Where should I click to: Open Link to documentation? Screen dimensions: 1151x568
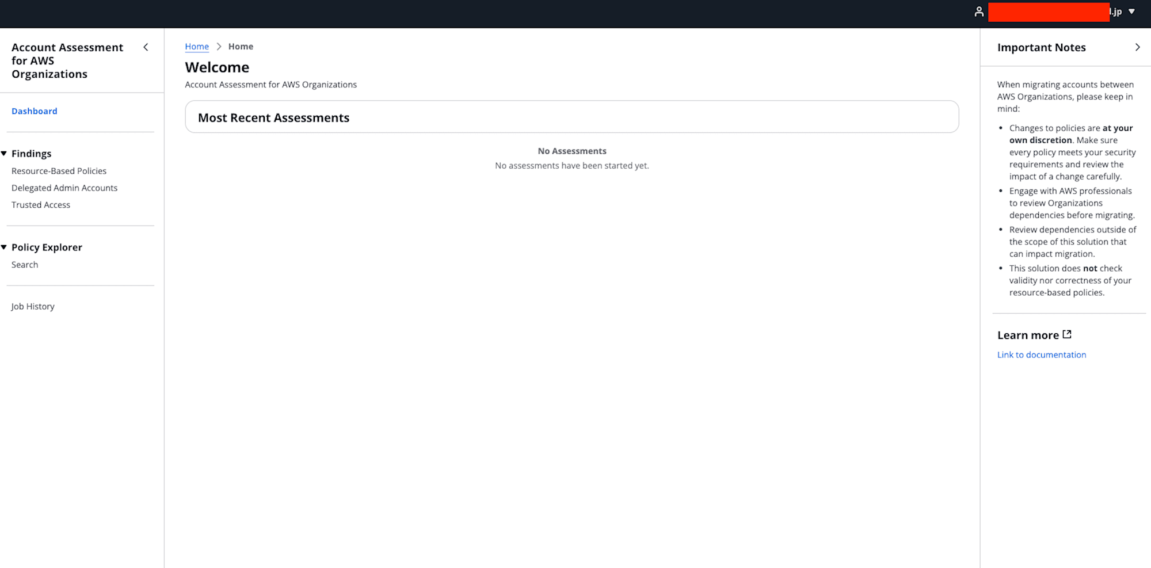[1042, 354]
